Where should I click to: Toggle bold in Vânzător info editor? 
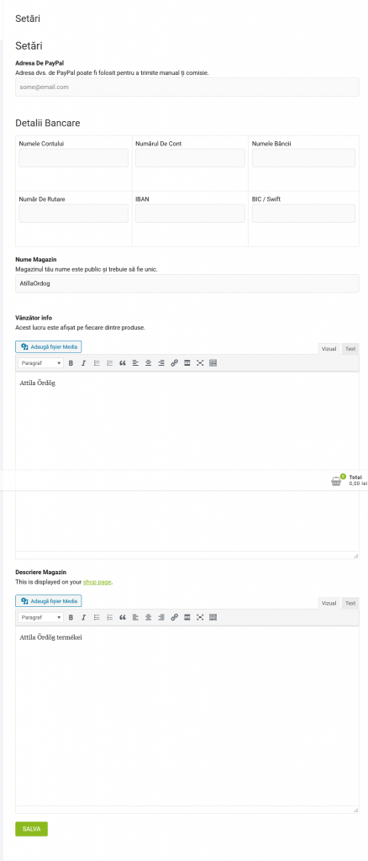(x=71, y=363)
